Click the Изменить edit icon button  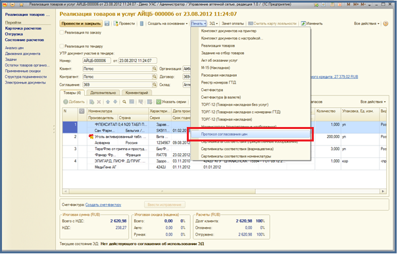(x=312, y=24)
